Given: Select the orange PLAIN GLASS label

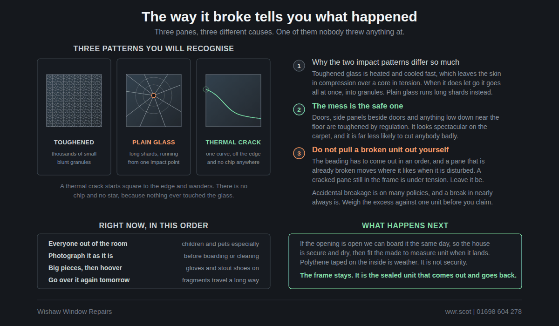Looking at the screenshot, I should tap(154, 143).
